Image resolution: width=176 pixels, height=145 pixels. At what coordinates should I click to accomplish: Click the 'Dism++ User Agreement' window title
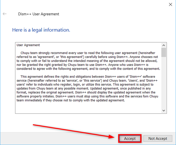[38, 14]
